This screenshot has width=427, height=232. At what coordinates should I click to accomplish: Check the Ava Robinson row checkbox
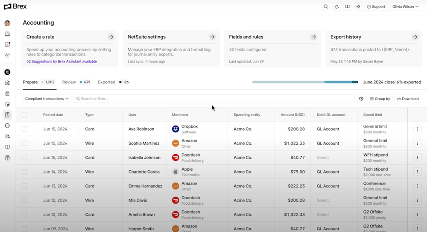(x=24, y=129)
